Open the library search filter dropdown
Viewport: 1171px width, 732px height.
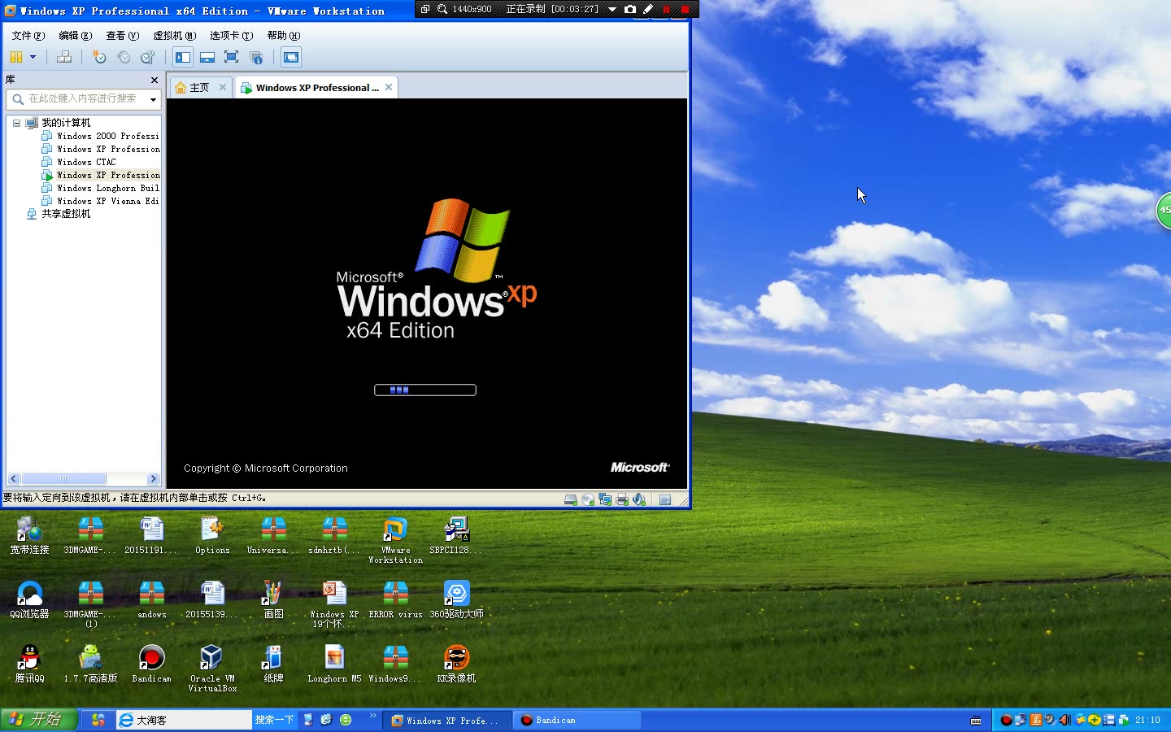click(153, 99)
